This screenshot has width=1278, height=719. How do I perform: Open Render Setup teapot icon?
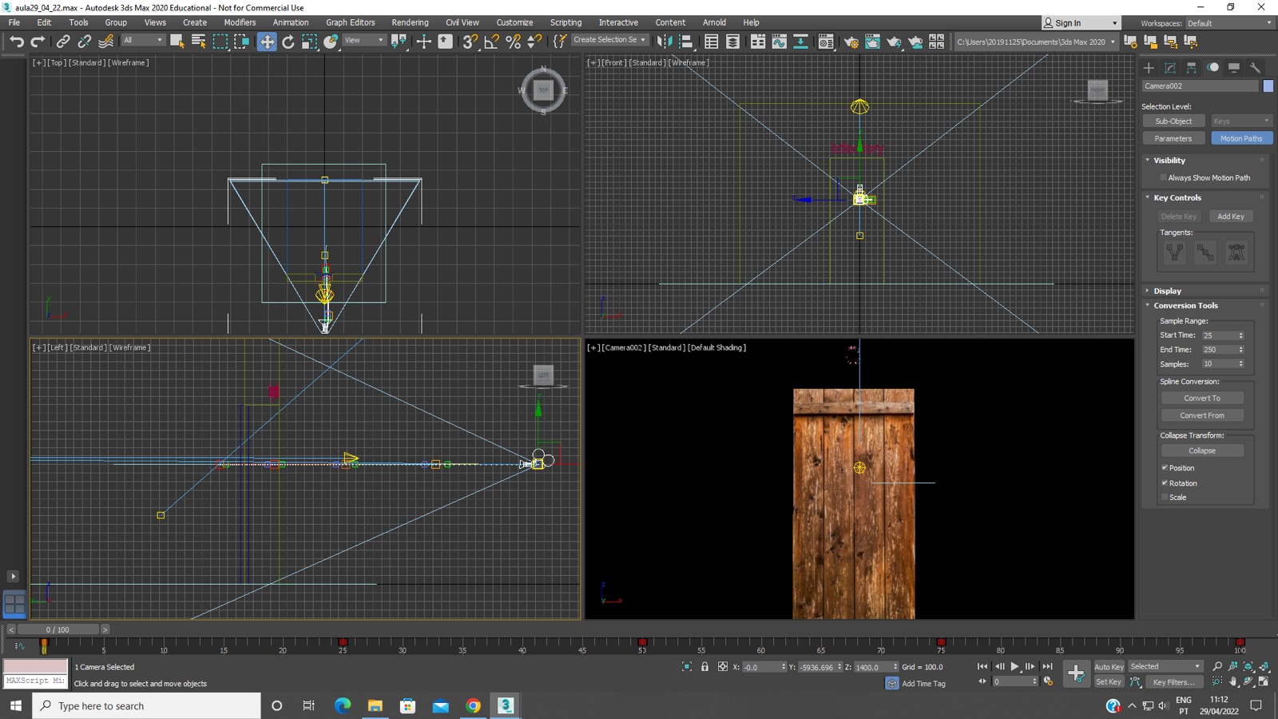[x=851, y=42]
